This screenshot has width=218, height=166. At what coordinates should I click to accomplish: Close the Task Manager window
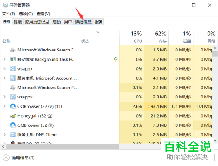pos(209,5)
